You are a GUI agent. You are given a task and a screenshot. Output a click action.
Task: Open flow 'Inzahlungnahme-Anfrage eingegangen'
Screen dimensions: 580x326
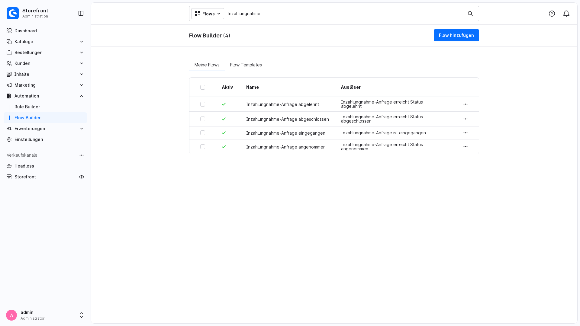(286, 133)
